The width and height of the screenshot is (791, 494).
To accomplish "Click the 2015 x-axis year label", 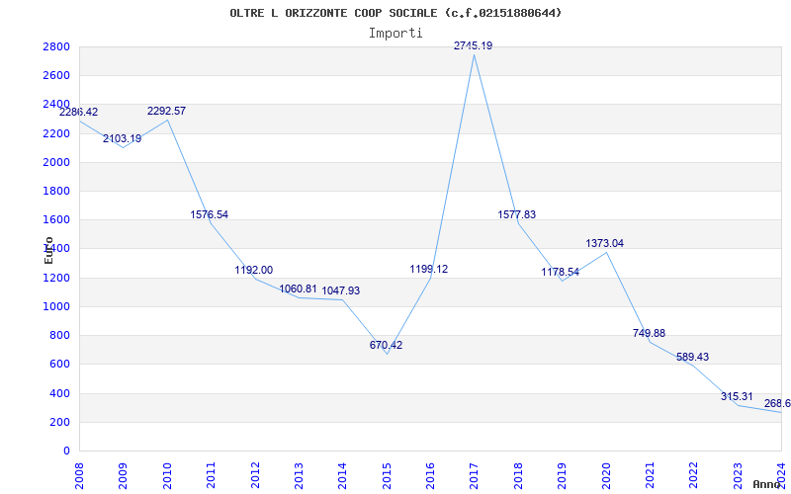I will 387,475.
